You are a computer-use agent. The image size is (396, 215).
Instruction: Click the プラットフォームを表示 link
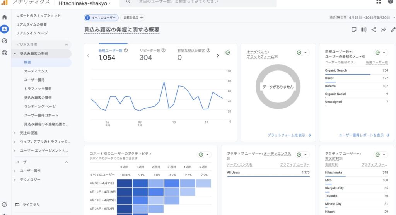289,135
